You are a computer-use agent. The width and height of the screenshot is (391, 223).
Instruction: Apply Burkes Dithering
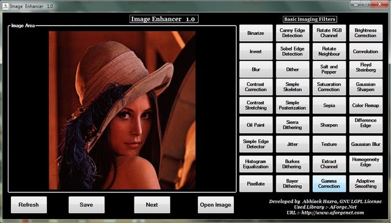pos(293,164)
